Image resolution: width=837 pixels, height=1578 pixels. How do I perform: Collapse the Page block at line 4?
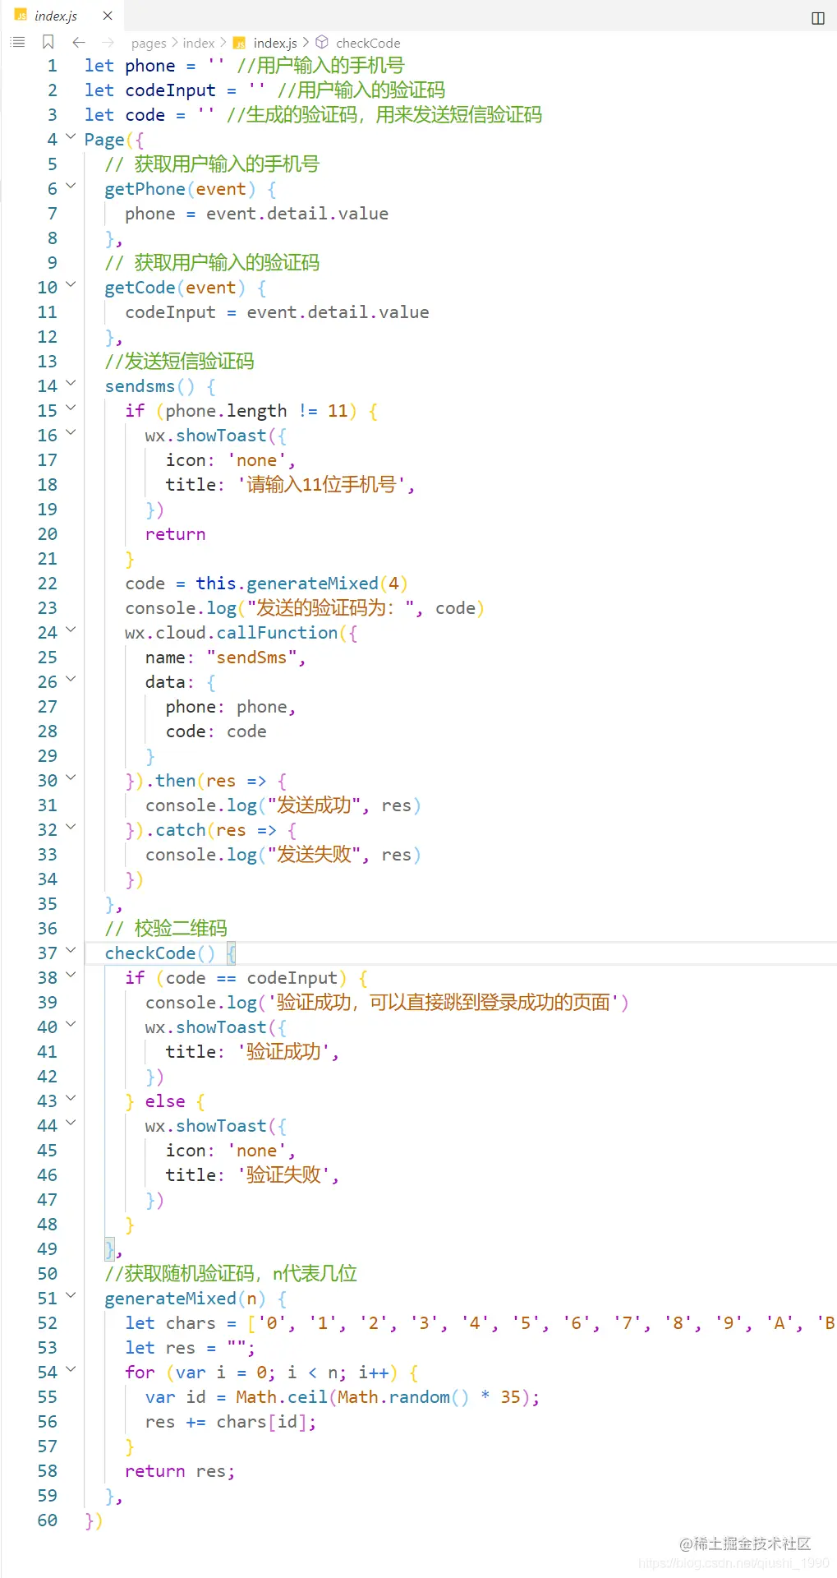(71, 137)
